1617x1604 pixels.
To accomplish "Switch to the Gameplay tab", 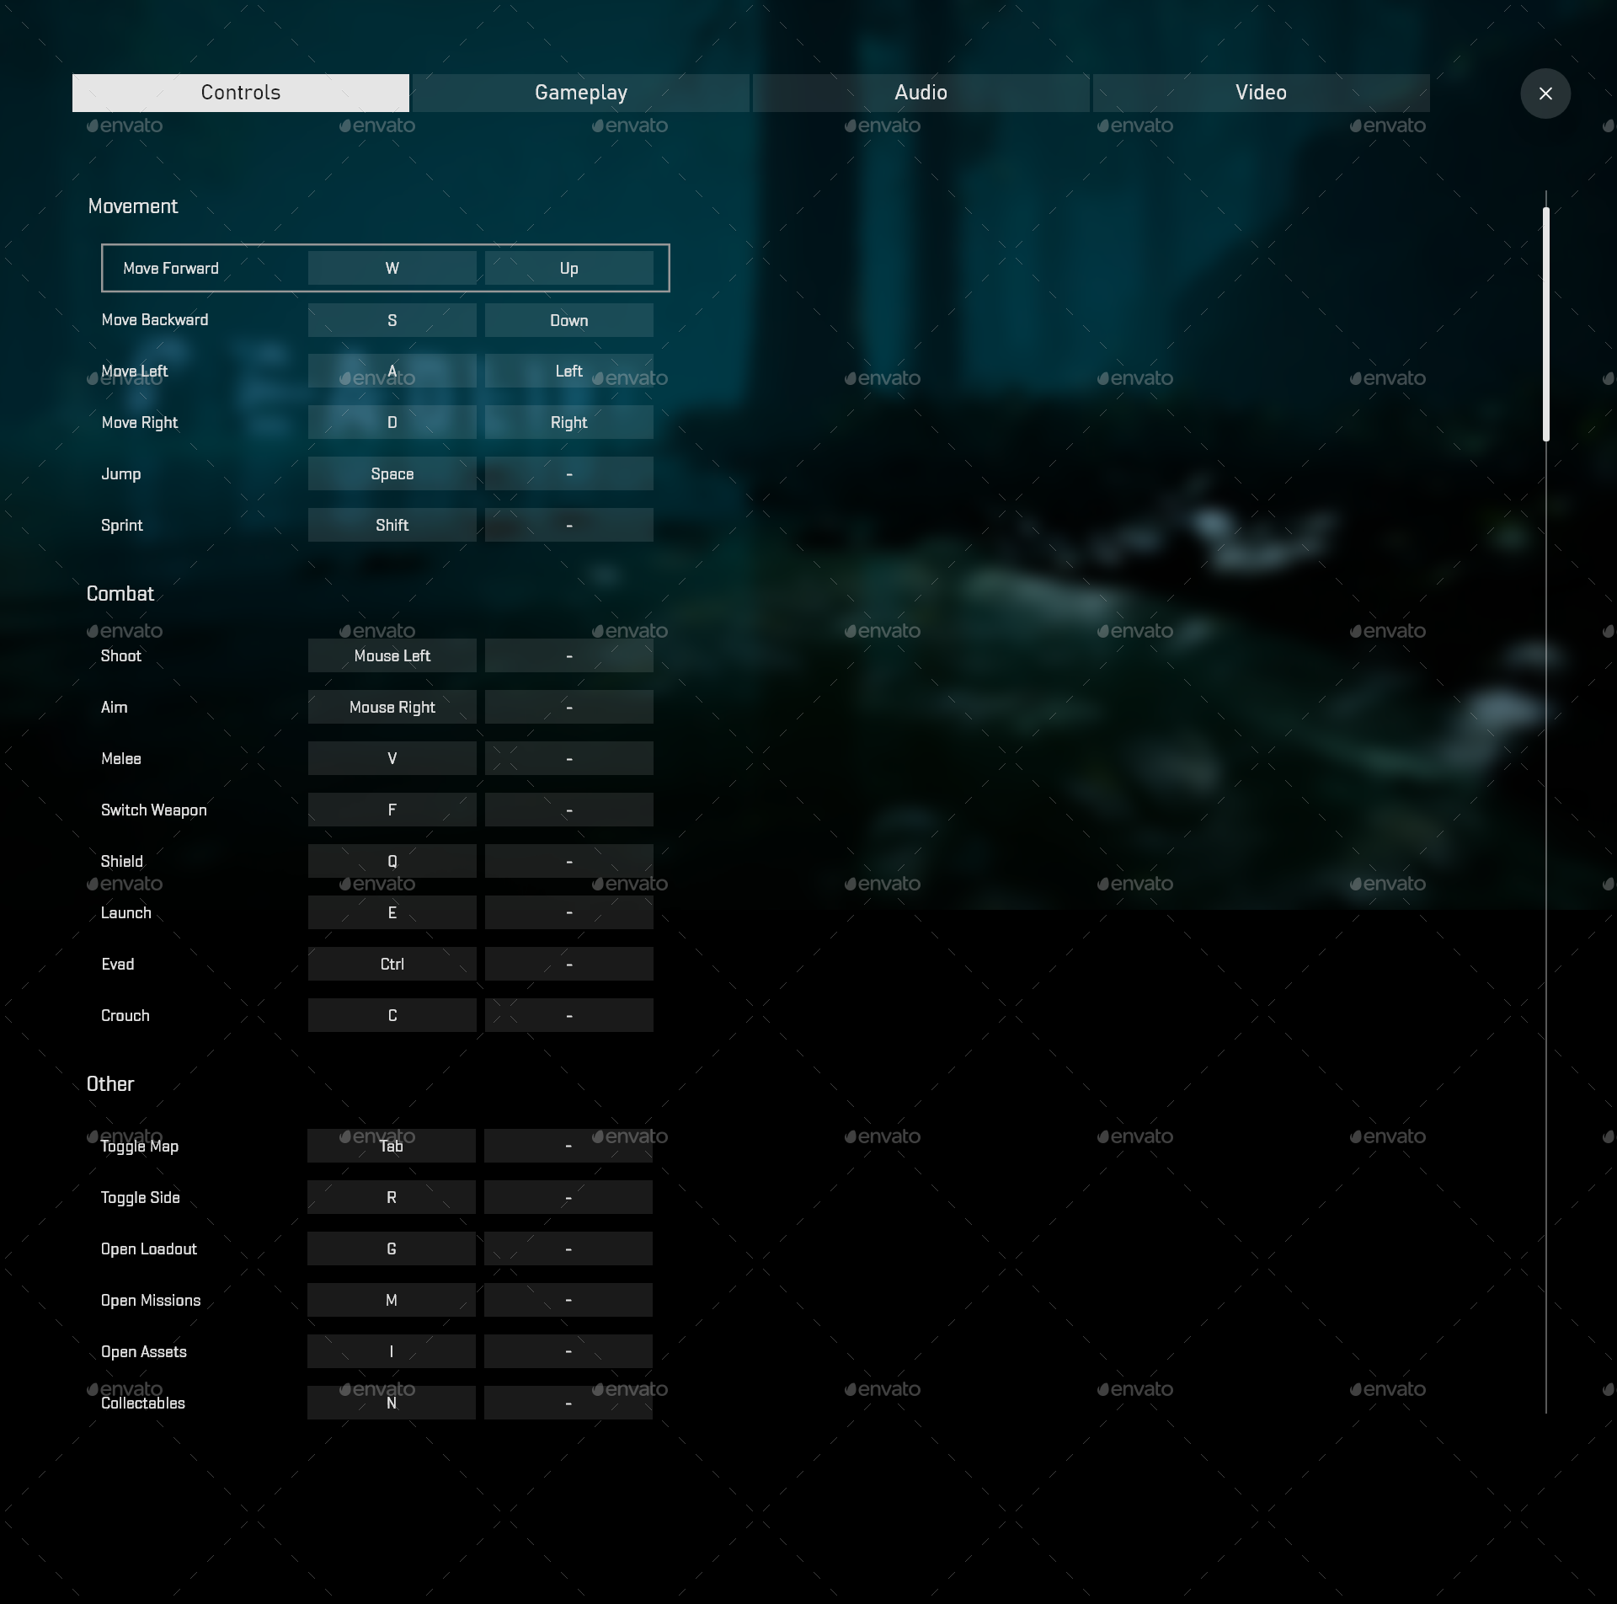I will (580, 93).
